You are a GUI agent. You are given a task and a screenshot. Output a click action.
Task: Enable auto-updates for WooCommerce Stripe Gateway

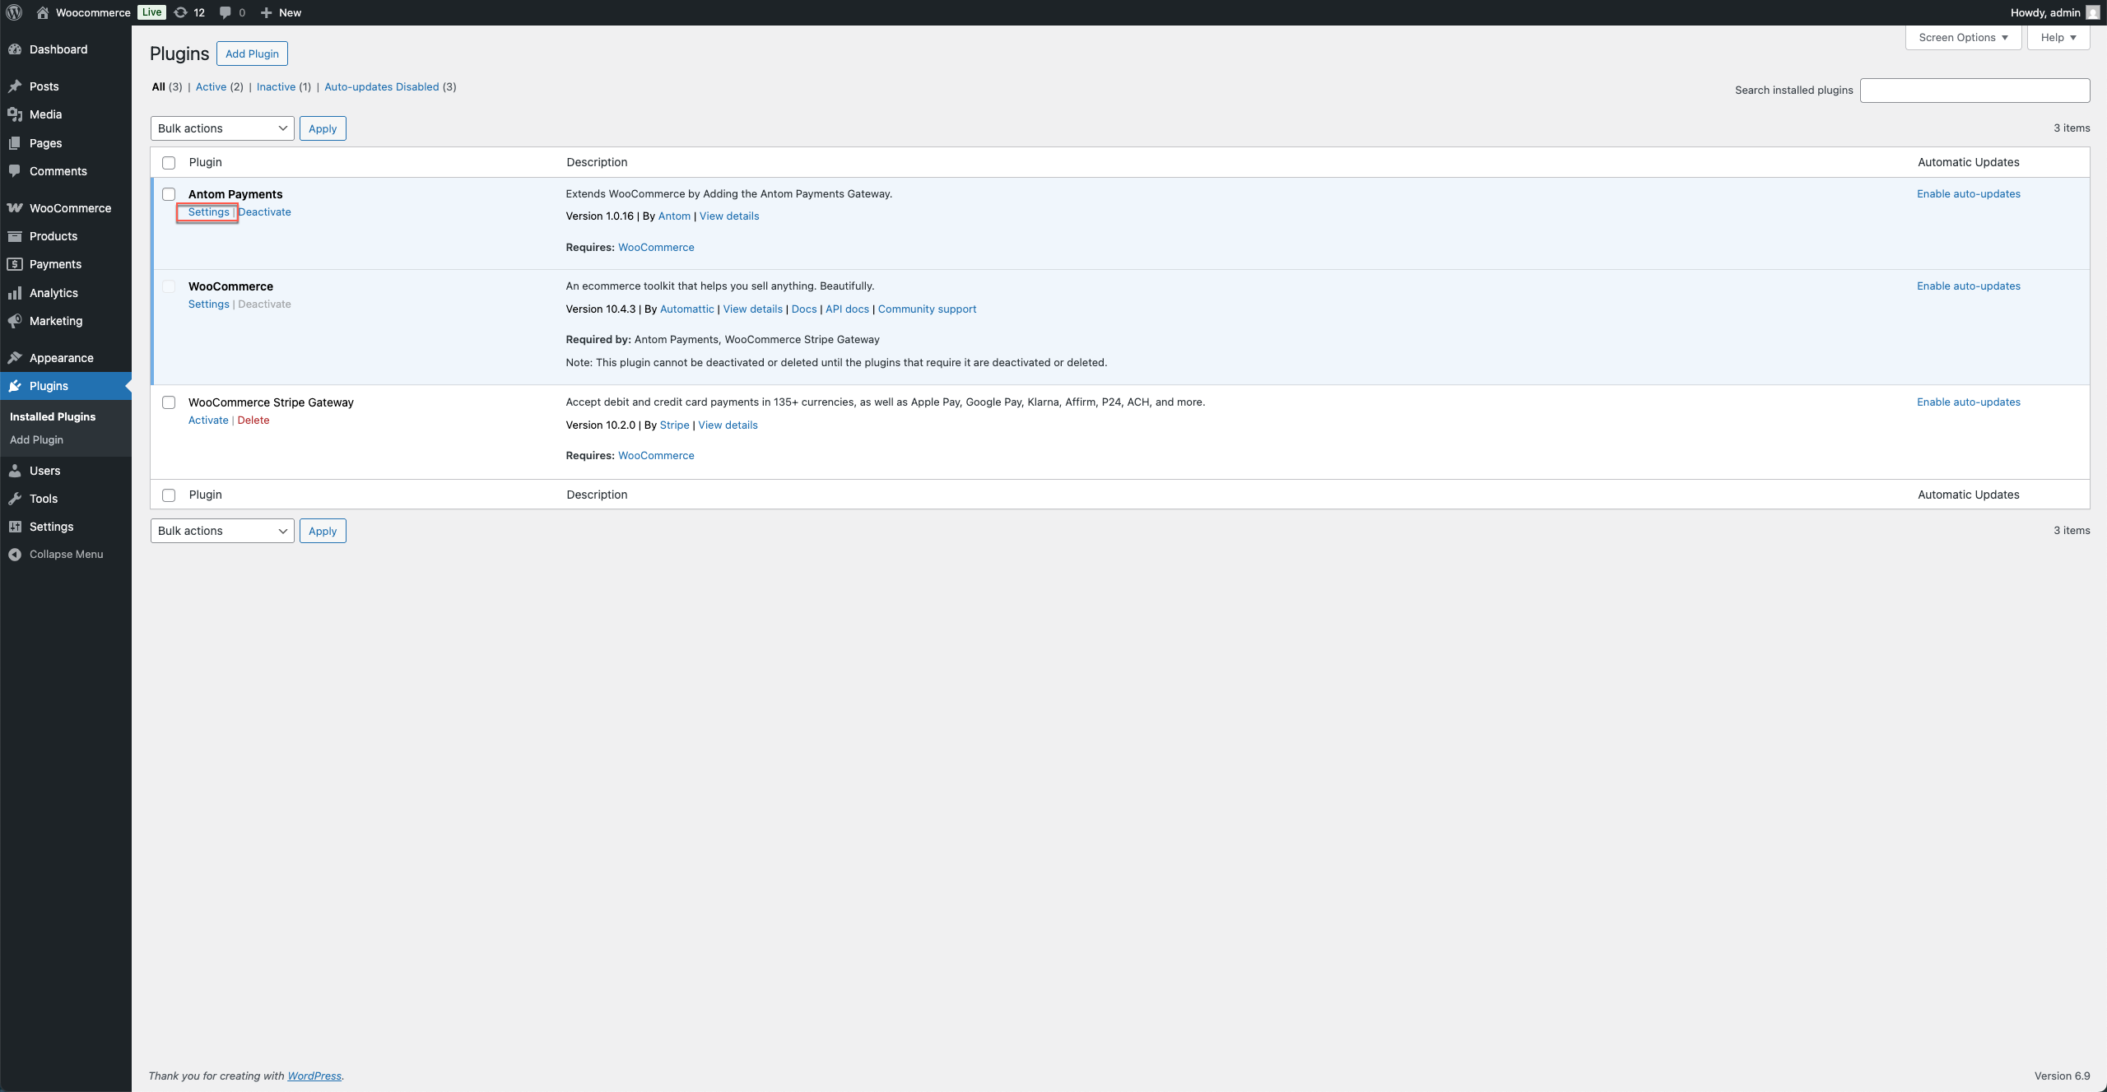1968,402
